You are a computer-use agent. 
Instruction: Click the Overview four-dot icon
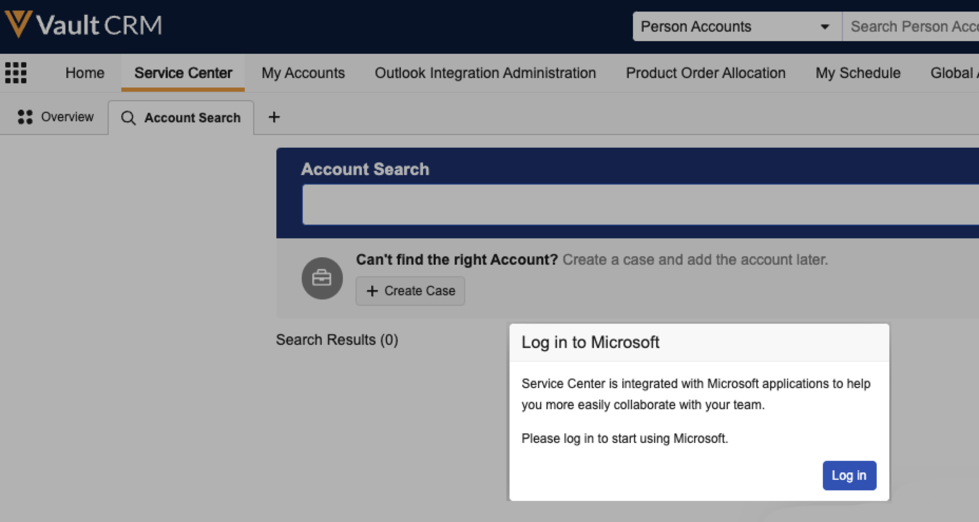point(25,117)
